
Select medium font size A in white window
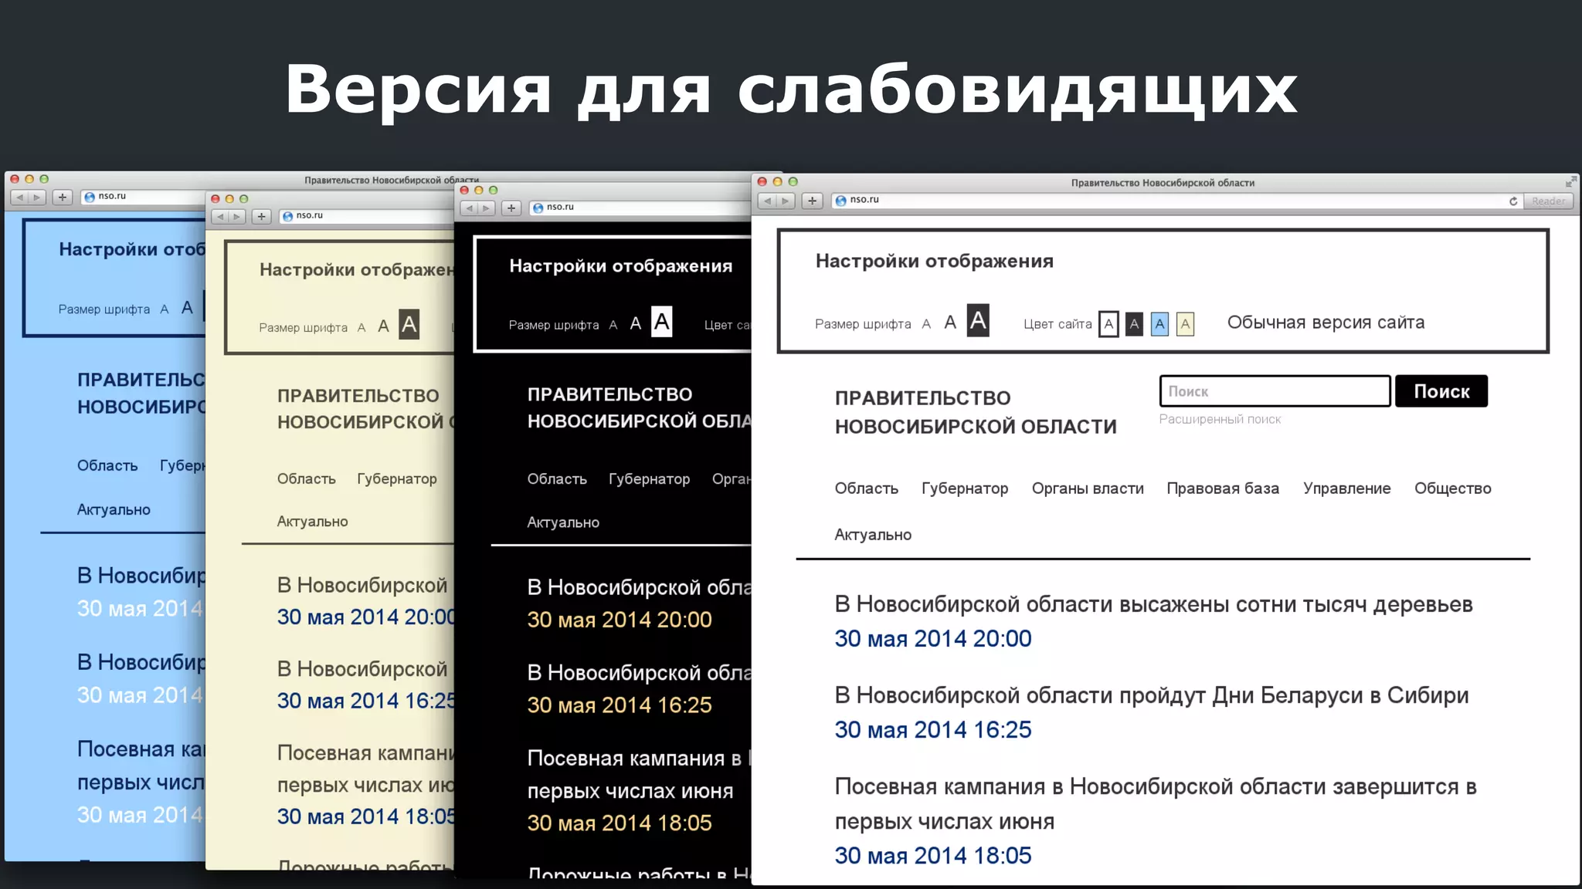[x=950, y=323]
